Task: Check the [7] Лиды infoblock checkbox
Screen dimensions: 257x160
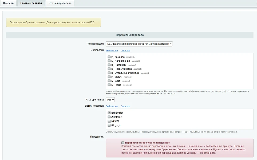Action: click(109, 85)
